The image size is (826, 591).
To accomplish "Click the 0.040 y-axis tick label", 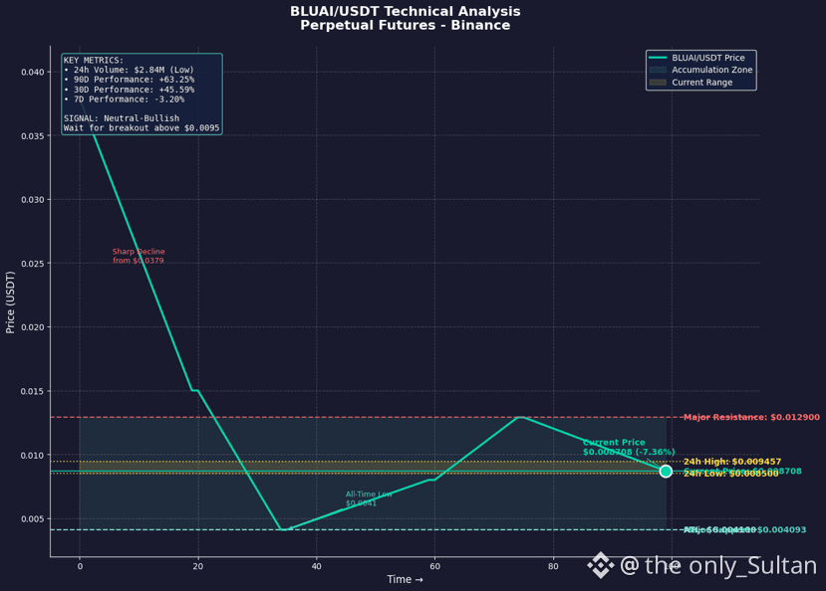I will click(x=33, y=72).
